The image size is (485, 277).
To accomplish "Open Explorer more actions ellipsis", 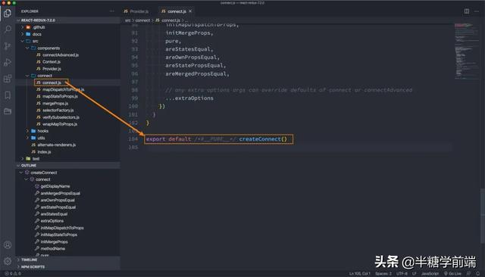I will [111, 11].
